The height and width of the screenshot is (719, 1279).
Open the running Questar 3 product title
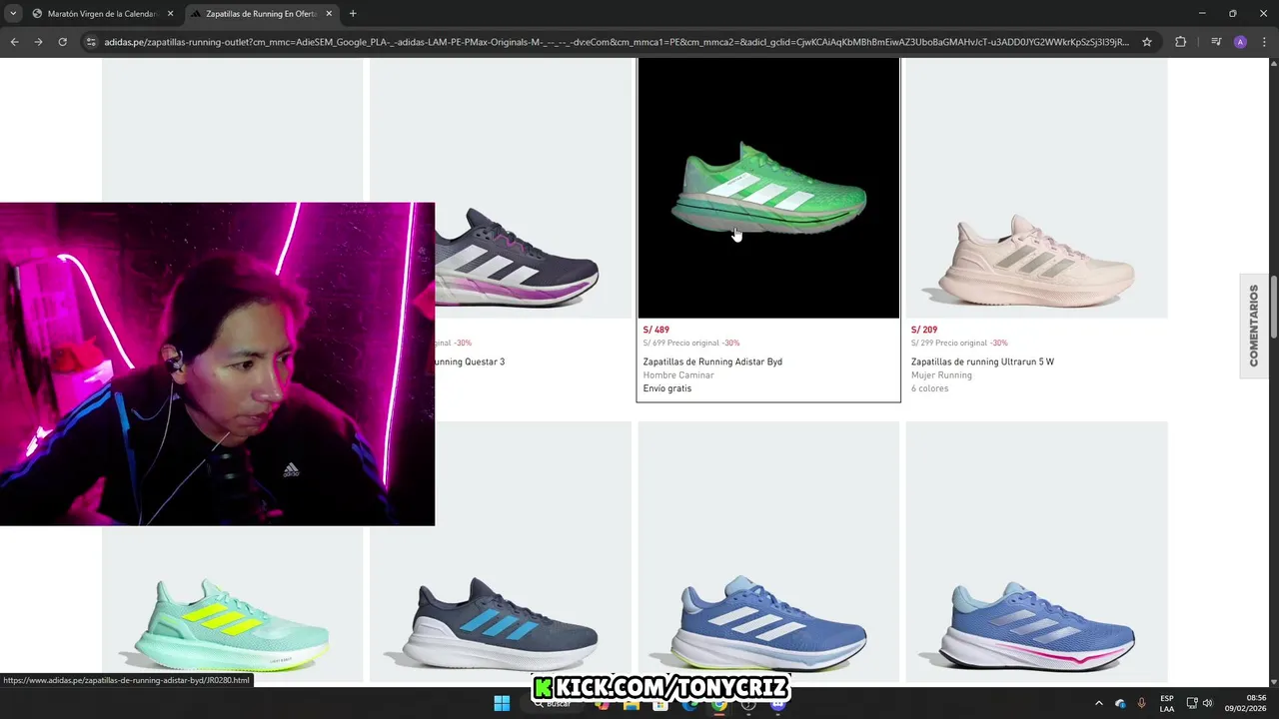pos(470,361)
